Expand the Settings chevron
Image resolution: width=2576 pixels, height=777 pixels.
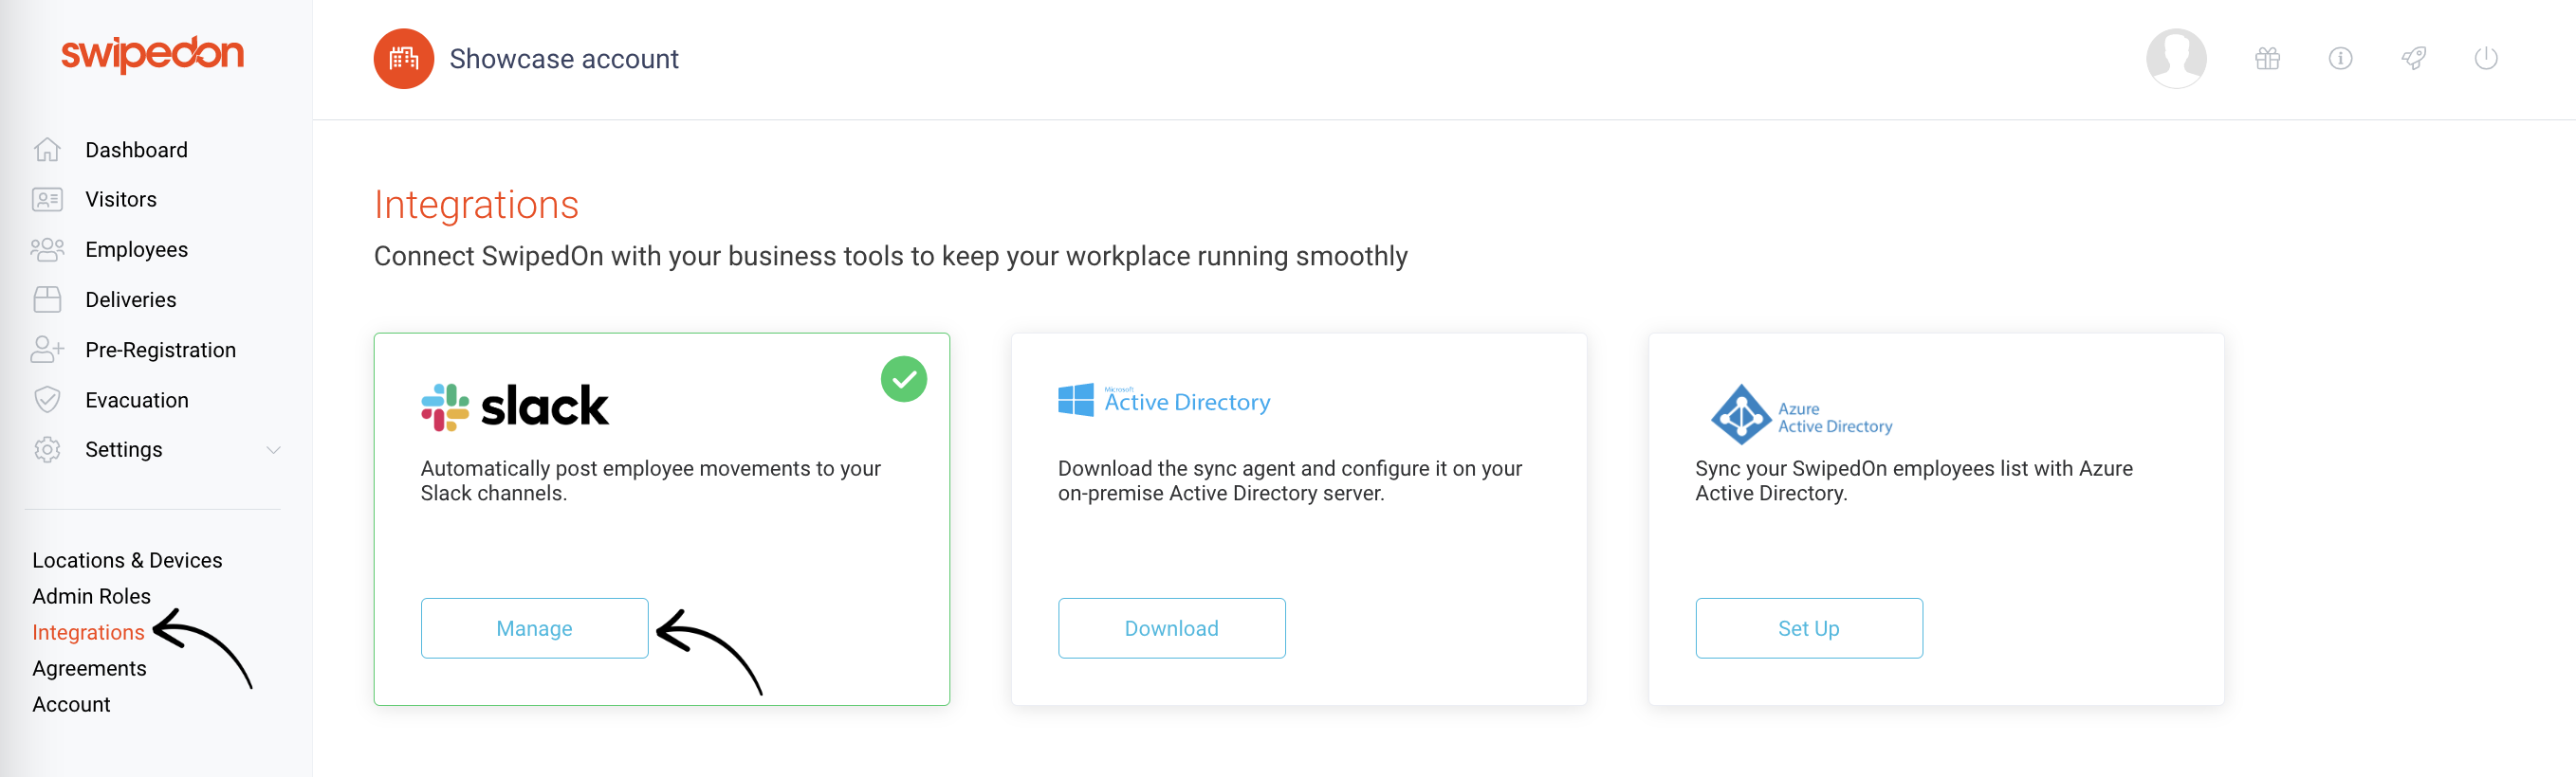[273, 450]
